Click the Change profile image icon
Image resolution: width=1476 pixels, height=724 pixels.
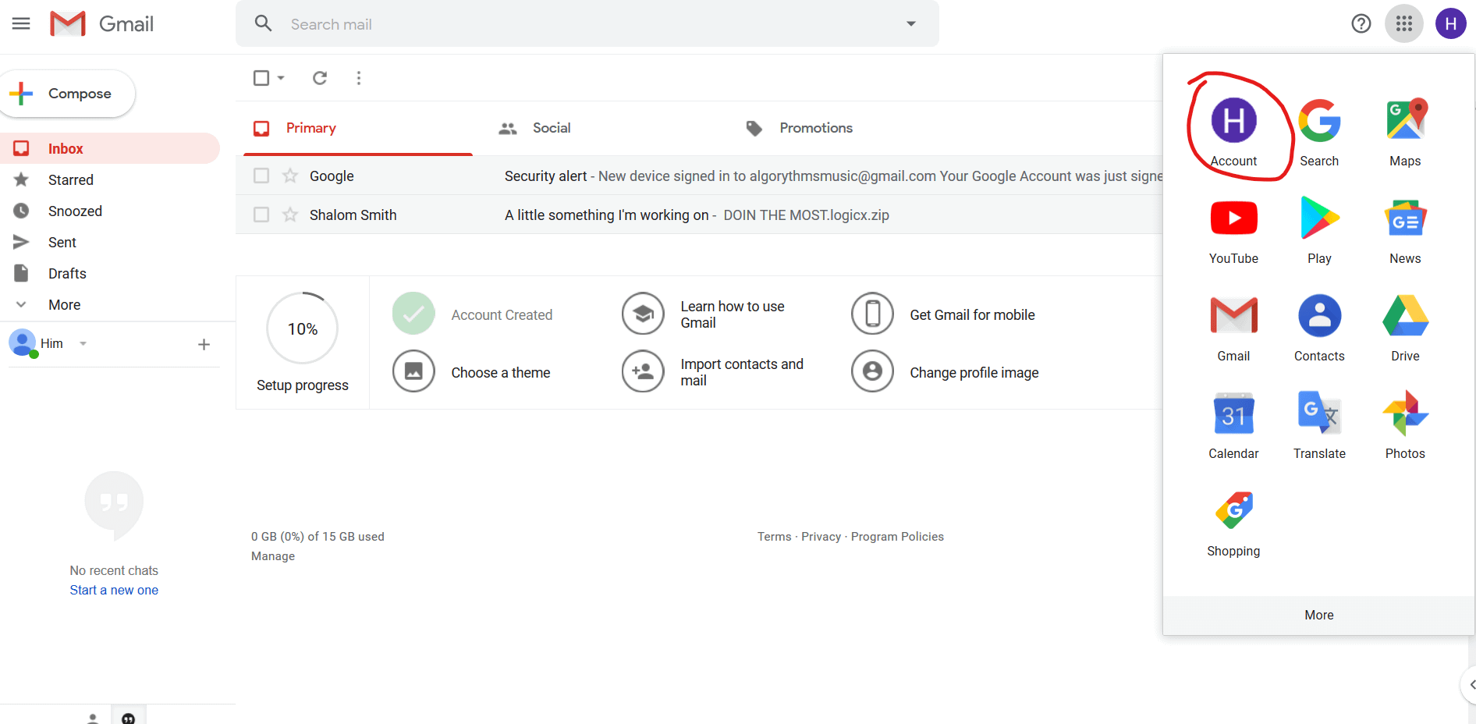[x=872, y=371]
